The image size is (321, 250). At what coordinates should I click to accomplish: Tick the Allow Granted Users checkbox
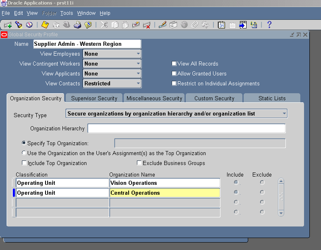point(174,73)
